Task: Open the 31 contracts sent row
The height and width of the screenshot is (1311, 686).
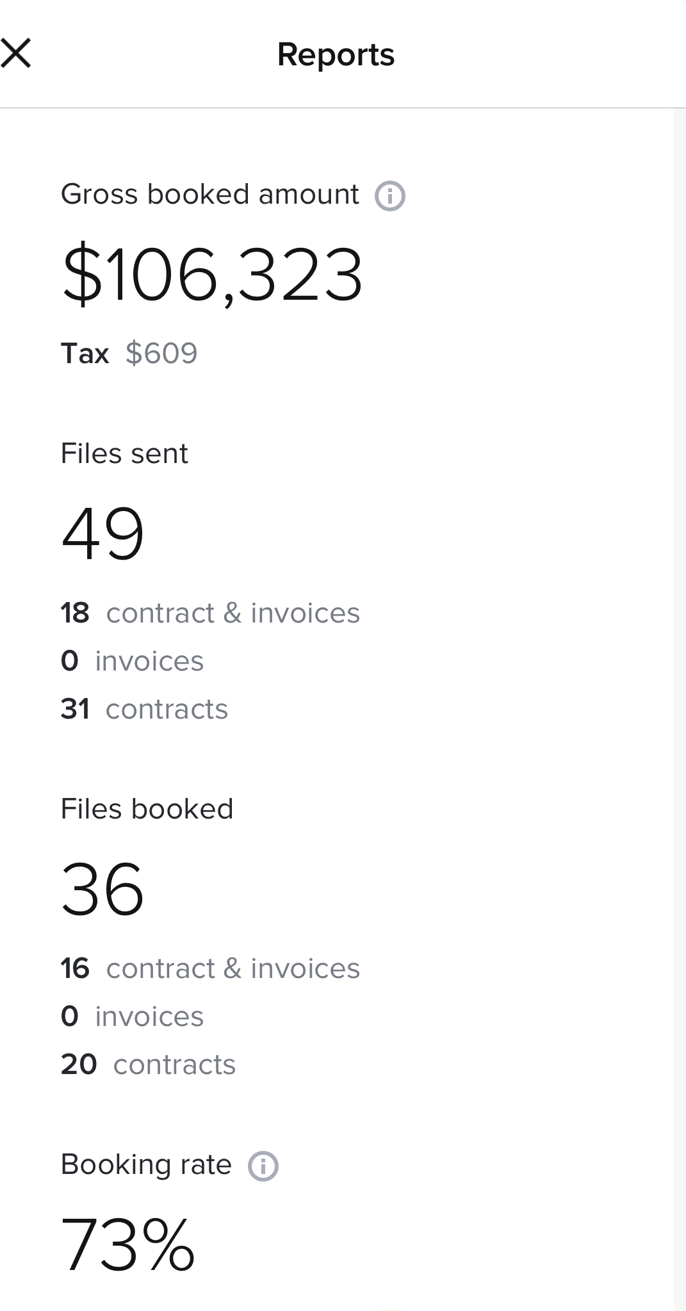Action: pos(144,710)
